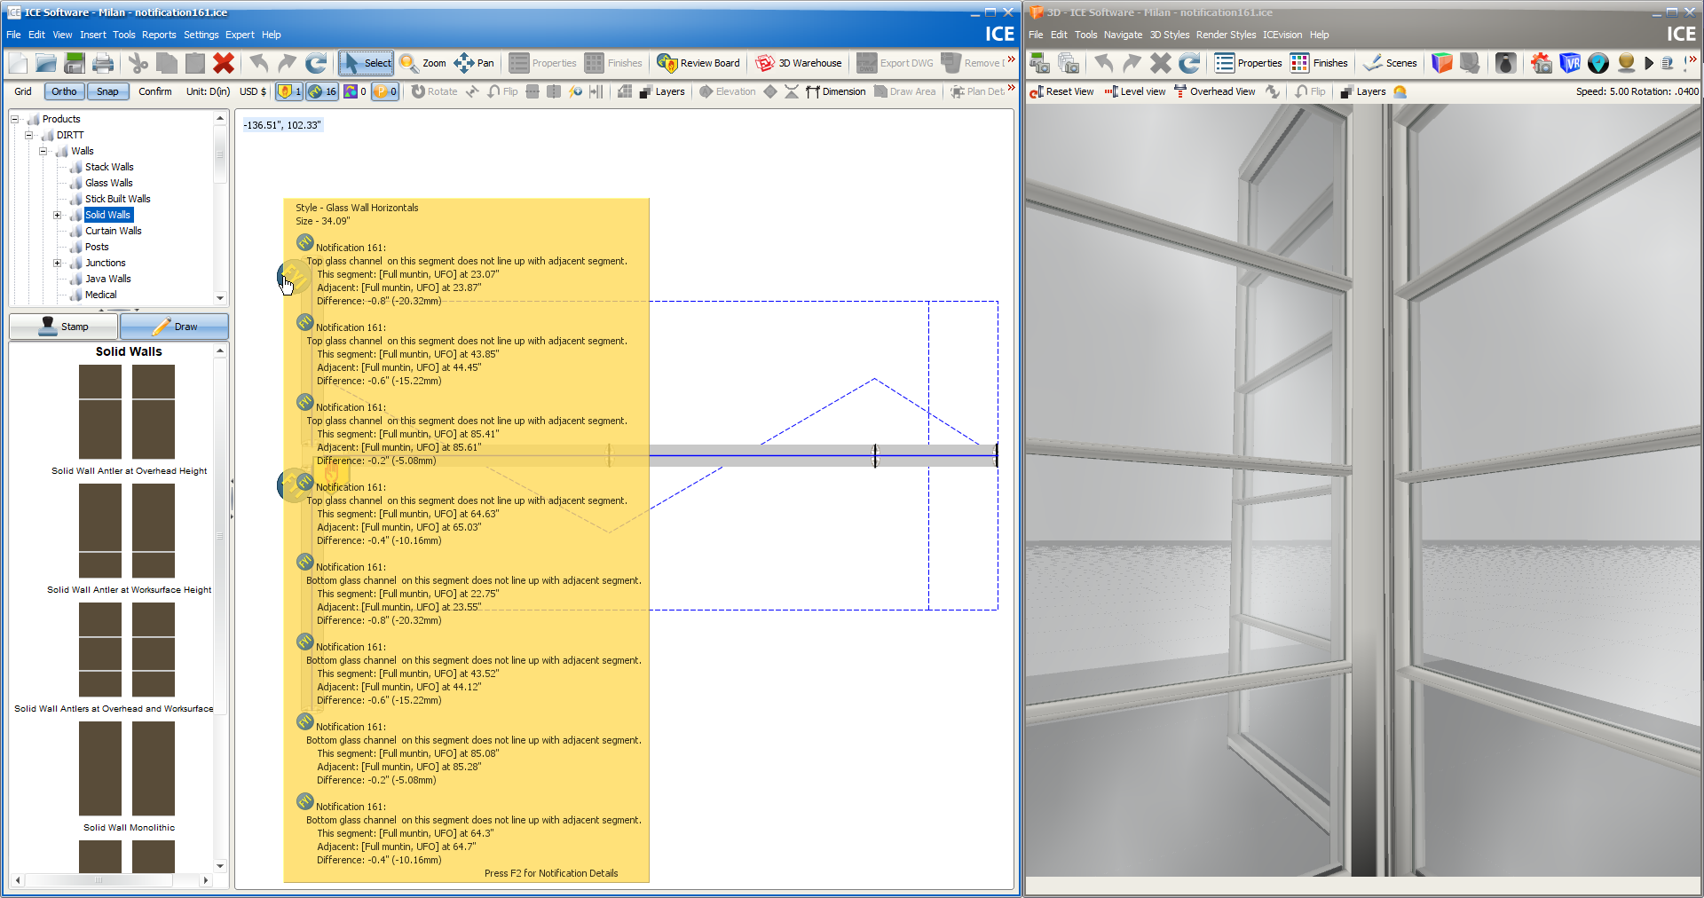Open Layers in the 2D toolbar
Screen dimensions: 1704x898
coord(662,91)
